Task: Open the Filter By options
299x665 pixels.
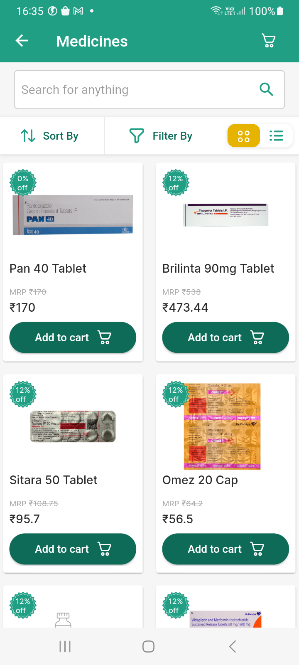Action: (x=161, y=136)
